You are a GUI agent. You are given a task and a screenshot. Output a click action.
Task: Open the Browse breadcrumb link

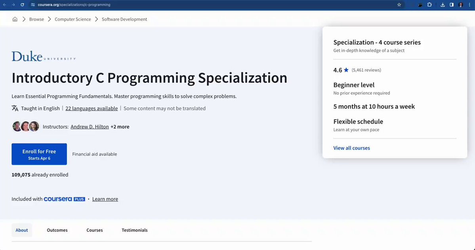pos(36,19)
